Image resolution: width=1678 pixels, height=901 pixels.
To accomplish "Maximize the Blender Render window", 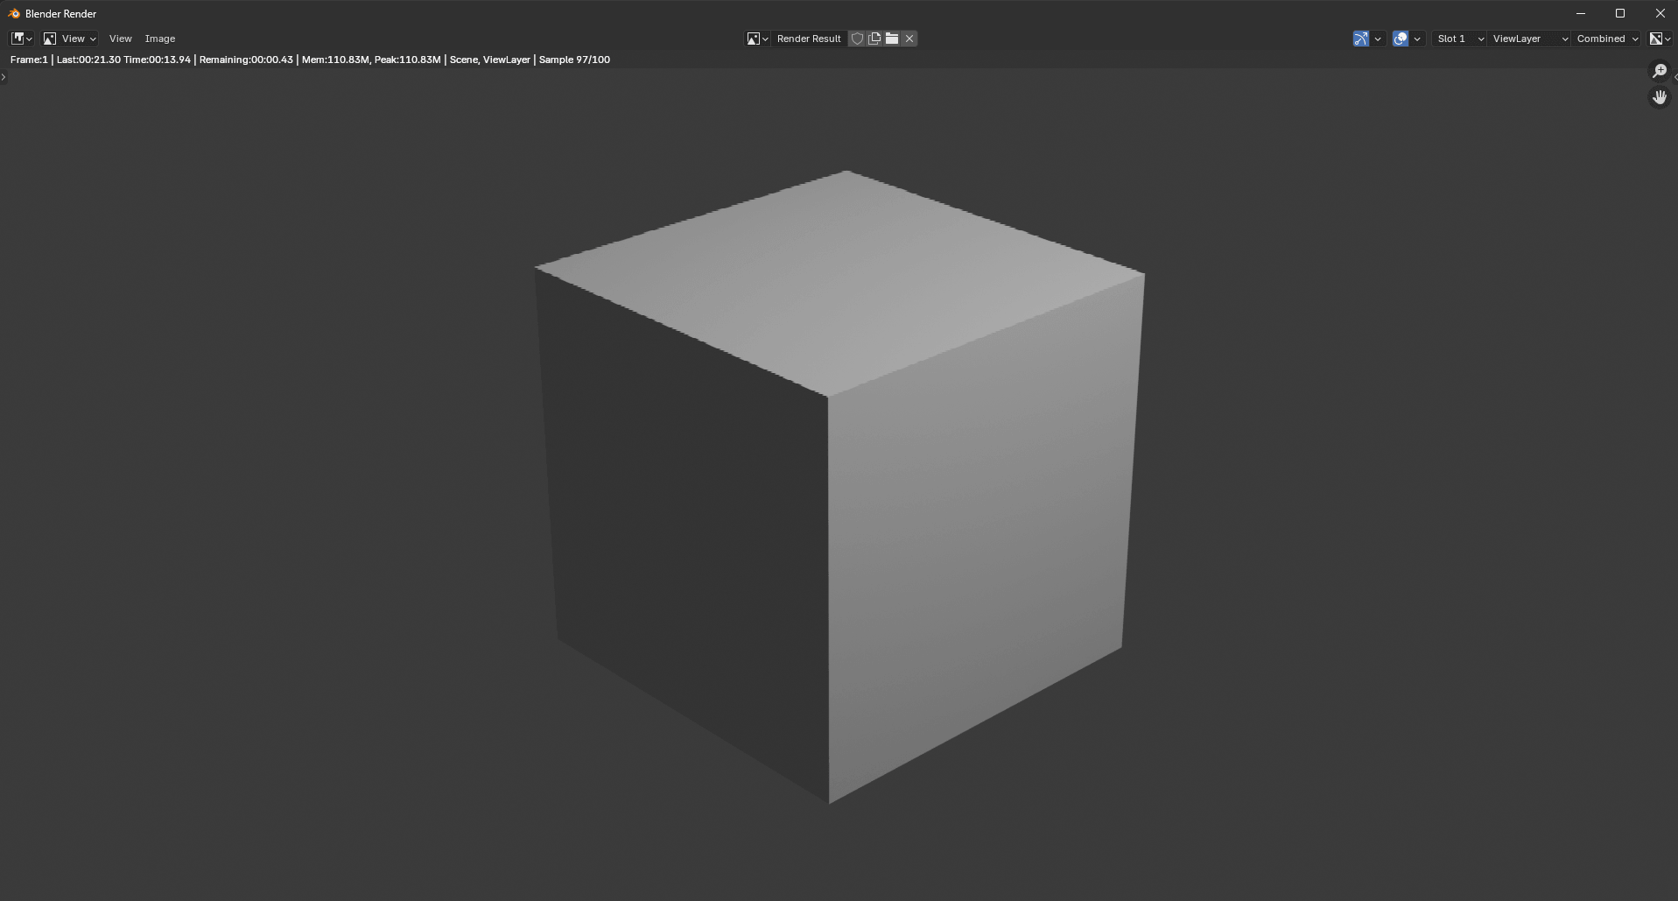I will pyautogui.click(x=1620, y=13).
